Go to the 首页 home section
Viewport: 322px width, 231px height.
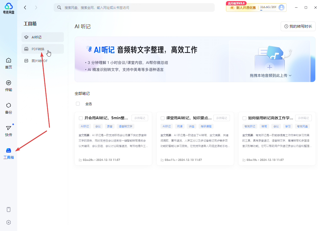coord(9,63)
